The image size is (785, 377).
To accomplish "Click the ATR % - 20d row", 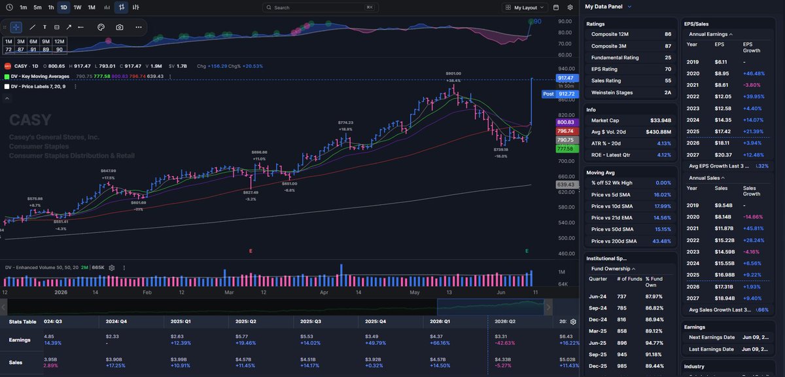I will point(629,143).
